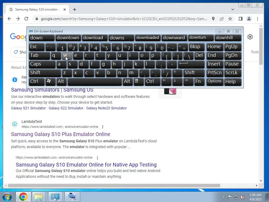Toggle the ScrLk key
Viewport: 269px width, 202px height.
[233, 73]
